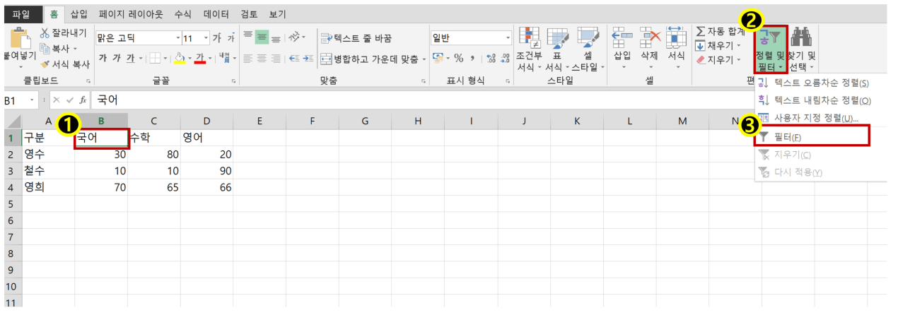Screen dimensions: 898x315
Task: Open Cell Styles (셀 스타일)
Action: tap(588, 49)
